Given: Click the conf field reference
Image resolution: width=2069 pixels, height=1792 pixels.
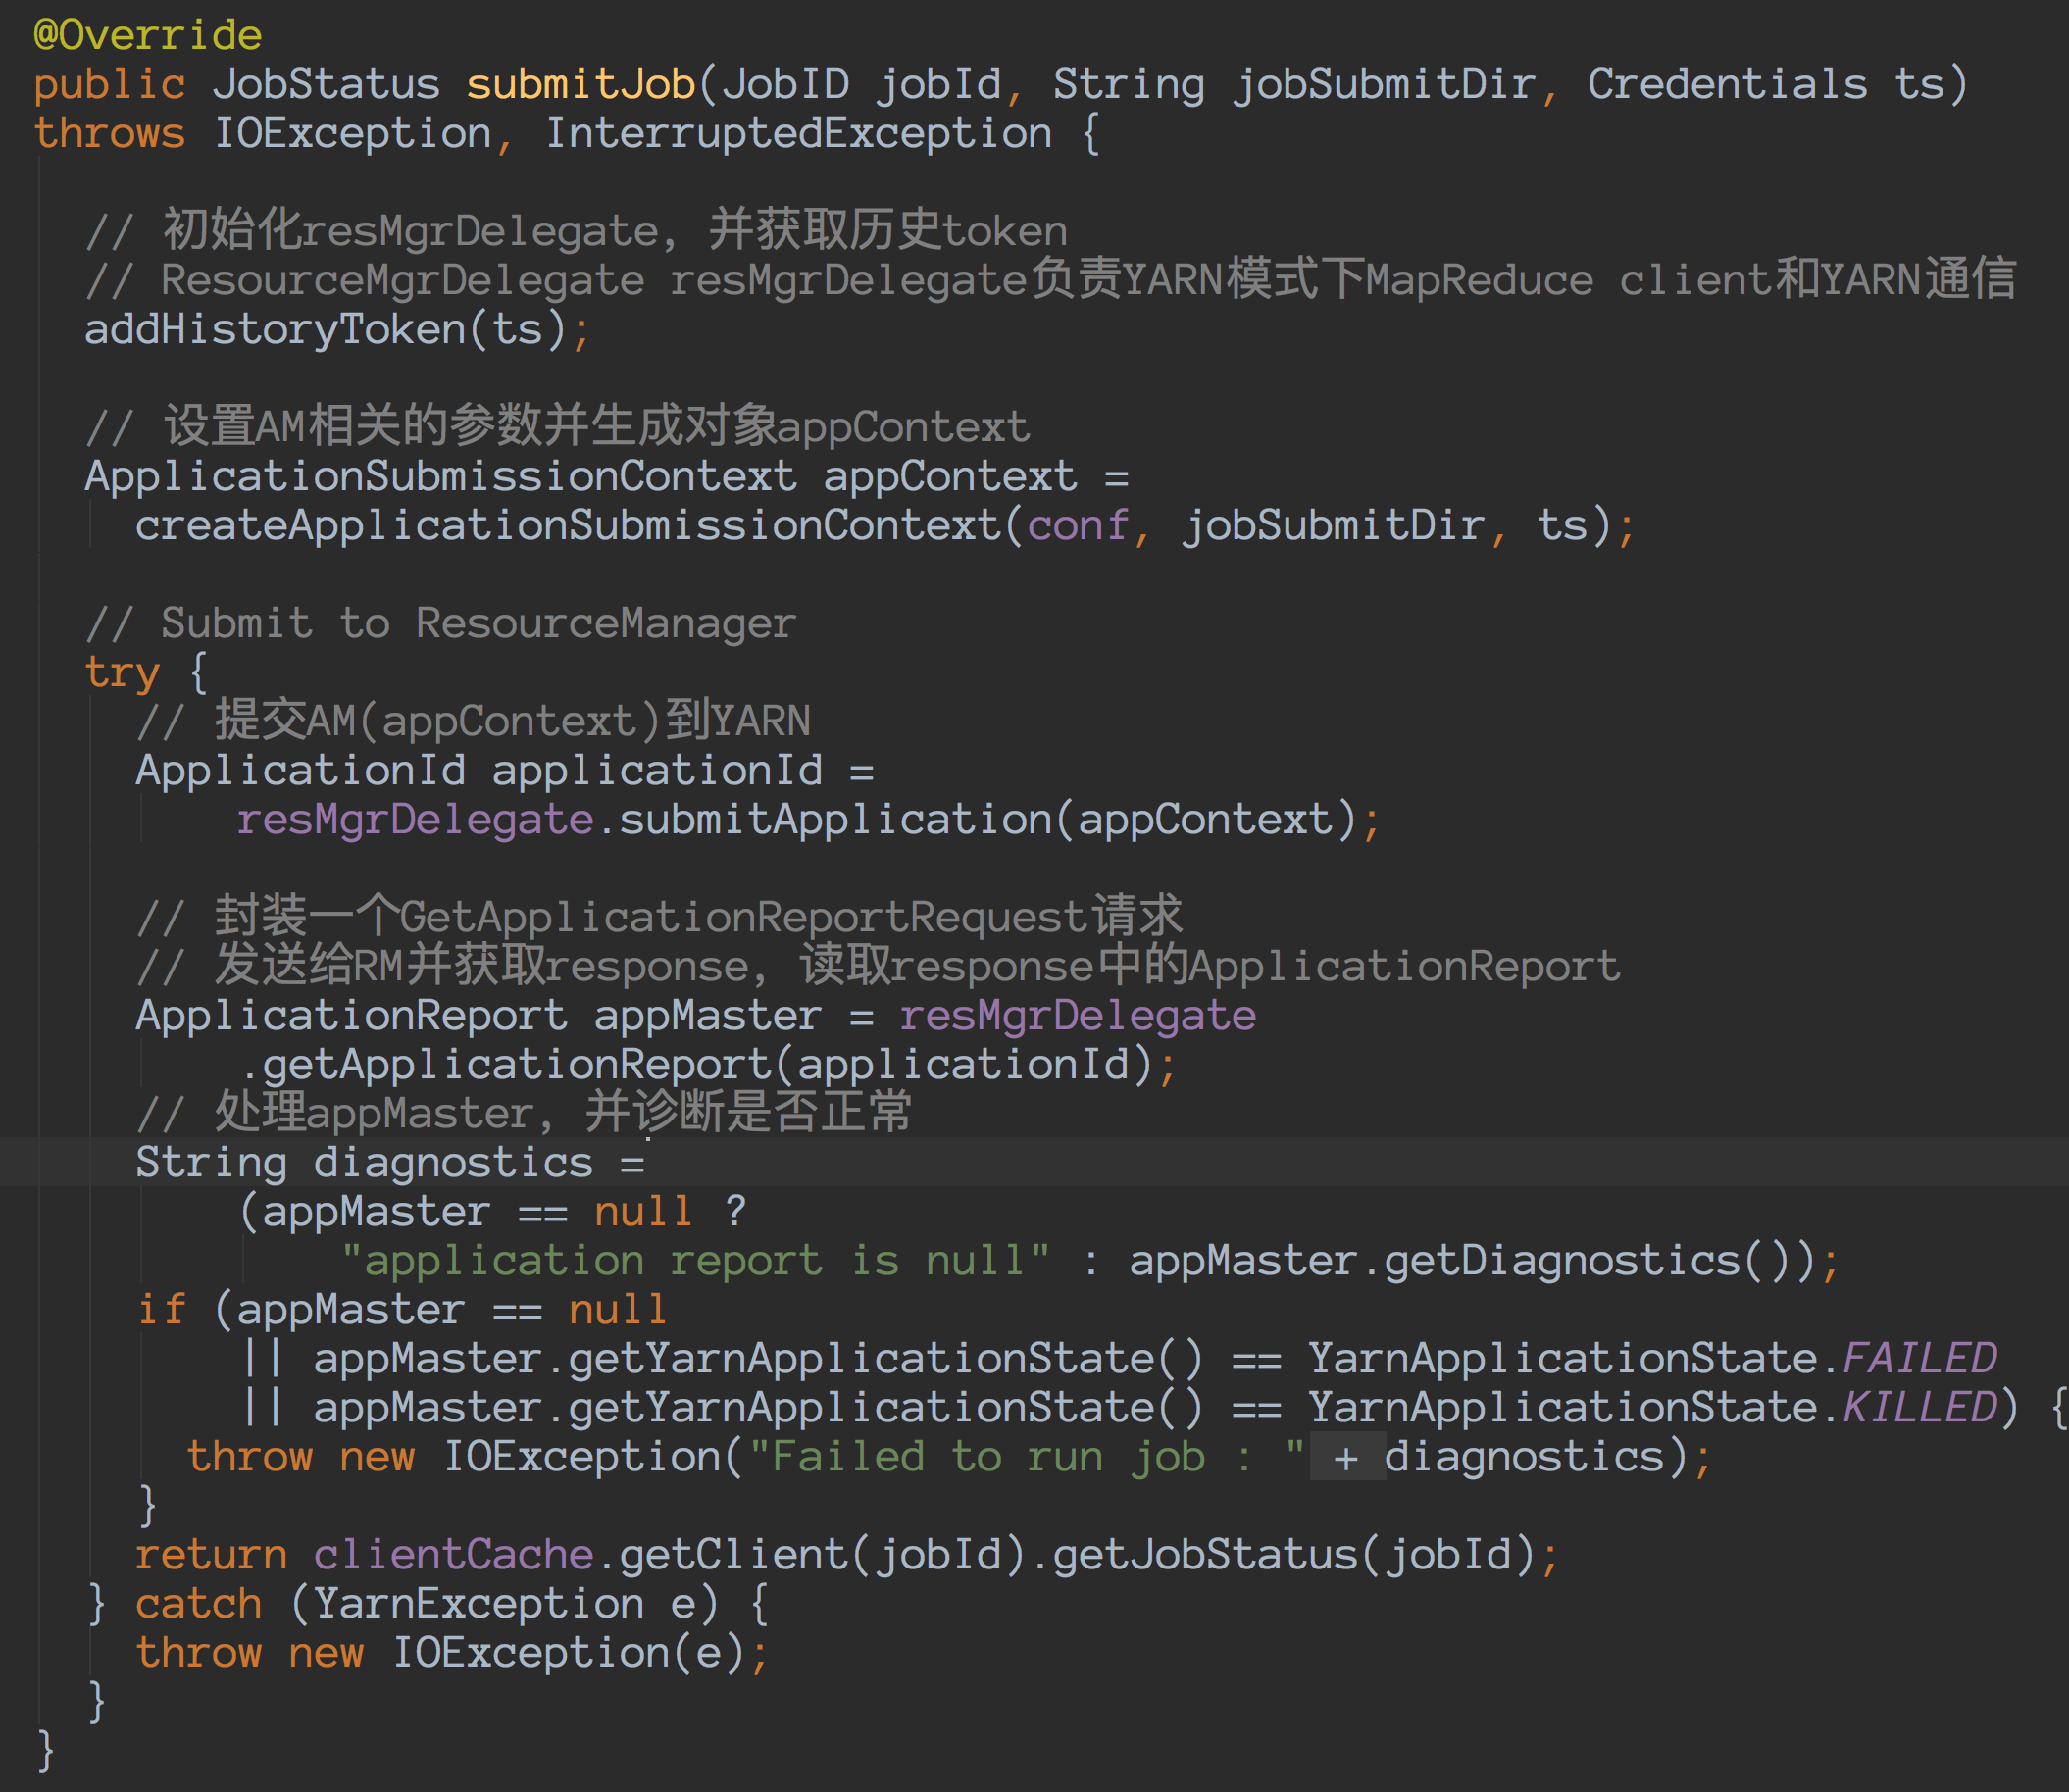Looking at the screenshot, I should coord(1078,526).
